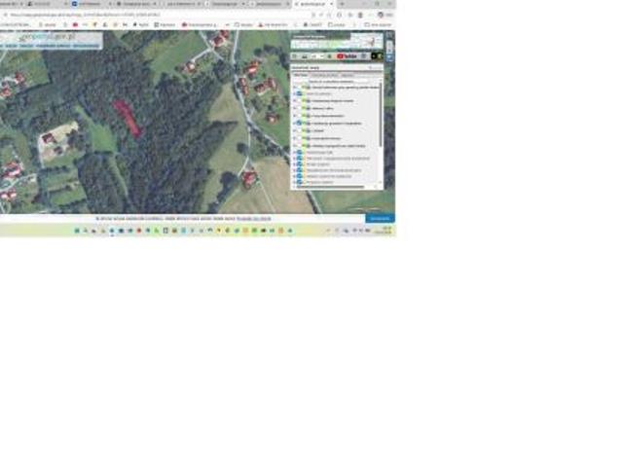Click the geoportal.gov.pl logo

click(x=48, y=37)
